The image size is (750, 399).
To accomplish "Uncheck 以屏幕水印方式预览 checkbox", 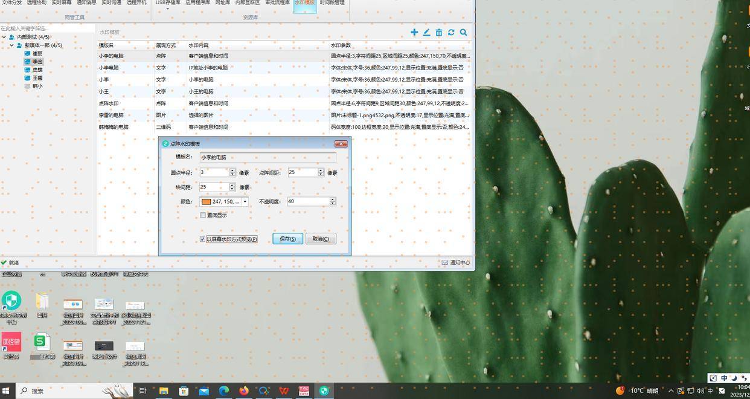I will (203, 239).
